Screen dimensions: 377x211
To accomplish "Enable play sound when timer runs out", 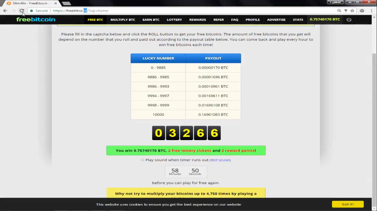I will 142,160.
